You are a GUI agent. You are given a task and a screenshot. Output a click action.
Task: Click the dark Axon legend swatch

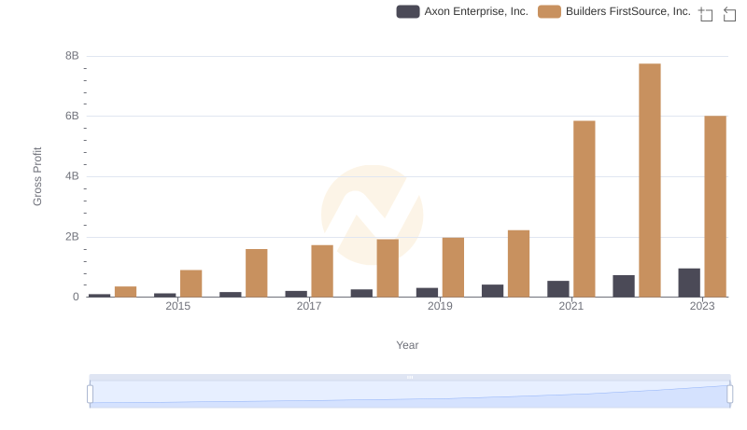(408, 11)
